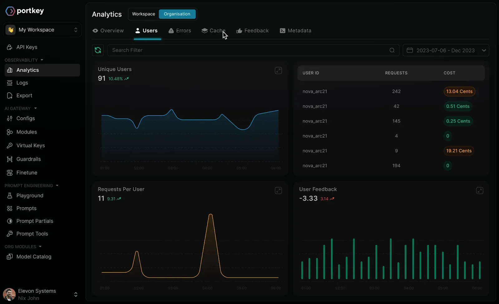This screenshot has width=499, height=304.
Task: Open Logs from the Observability sidebar
Action: (22, 83)
